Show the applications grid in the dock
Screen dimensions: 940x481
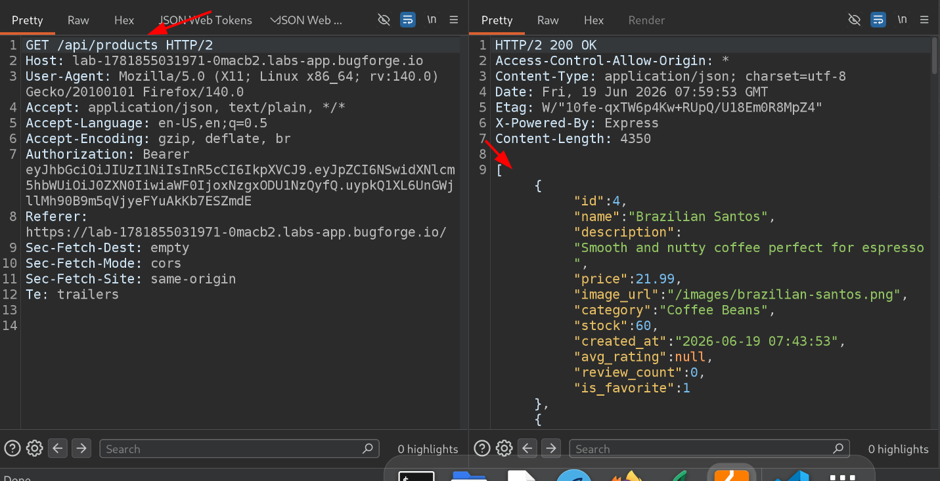[843, 477]
